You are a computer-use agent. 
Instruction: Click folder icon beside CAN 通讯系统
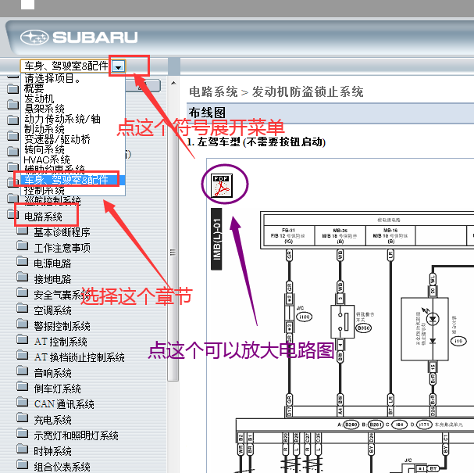23,402
